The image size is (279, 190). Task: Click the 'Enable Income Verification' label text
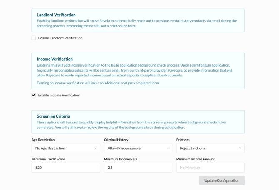[x=59, y=95]
